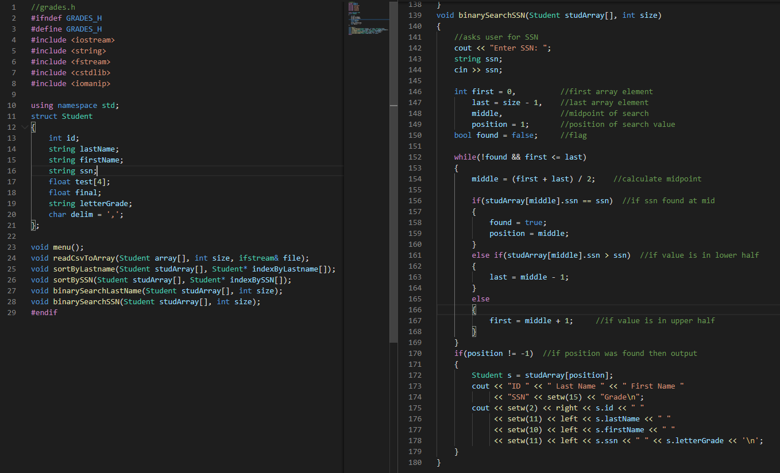Viewport: 780px width, 473px height.
Task: Click the position = 1; line
Action: tap(500, 124)
